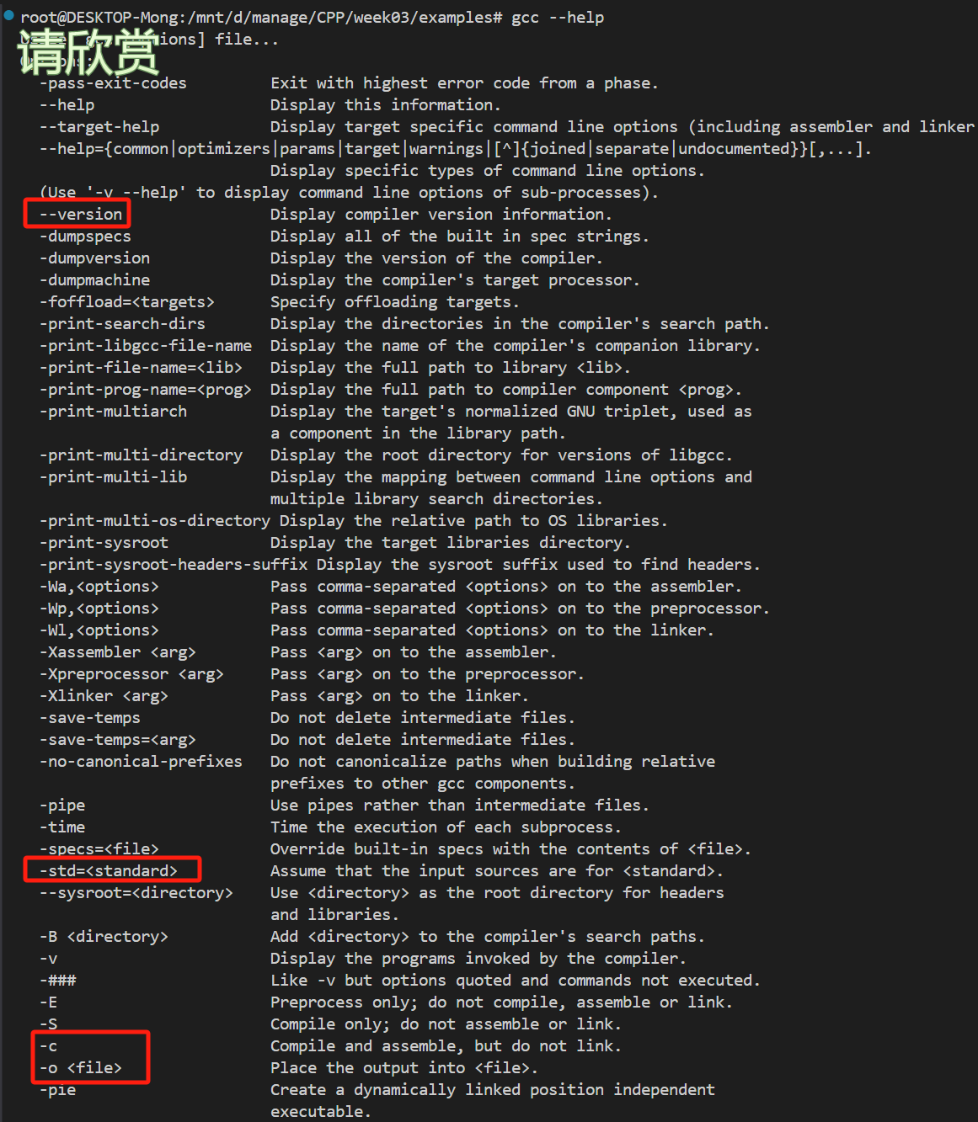Click the green 请欣赏 overlay text
Image resolution: width=978 pixels, height=1122 pixels.
coord(88,52)
